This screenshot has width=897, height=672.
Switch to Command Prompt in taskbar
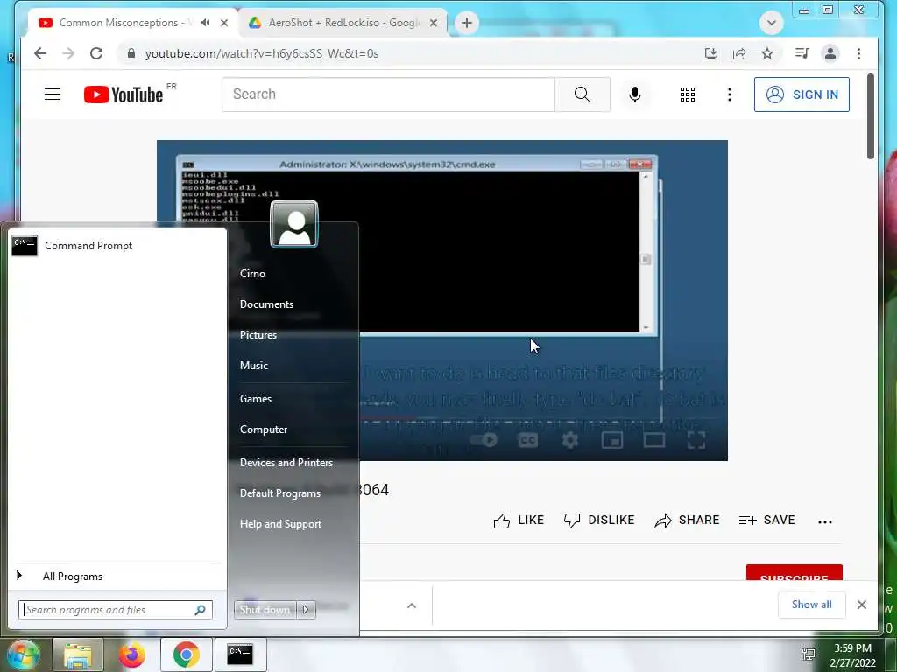(x=240, y=654)
